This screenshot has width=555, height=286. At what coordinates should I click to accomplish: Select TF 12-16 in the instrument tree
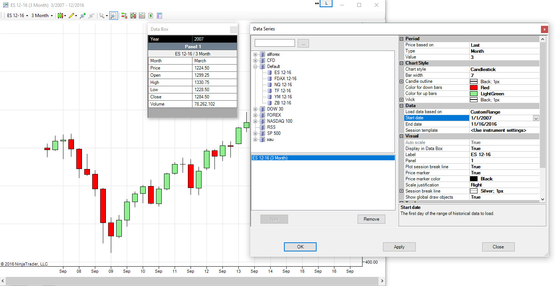282,91
